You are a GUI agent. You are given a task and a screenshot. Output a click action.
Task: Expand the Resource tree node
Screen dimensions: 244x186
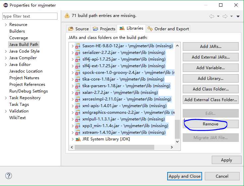click(x=6, y=25)
